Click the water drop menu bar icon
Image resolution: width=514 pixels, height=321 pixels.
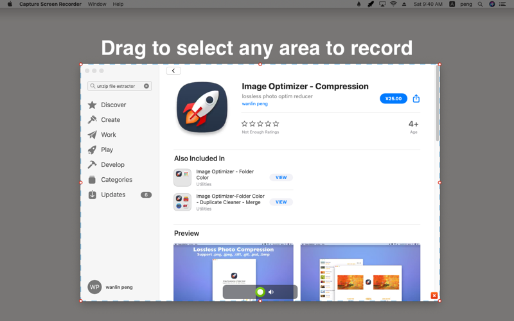(359, 4)
